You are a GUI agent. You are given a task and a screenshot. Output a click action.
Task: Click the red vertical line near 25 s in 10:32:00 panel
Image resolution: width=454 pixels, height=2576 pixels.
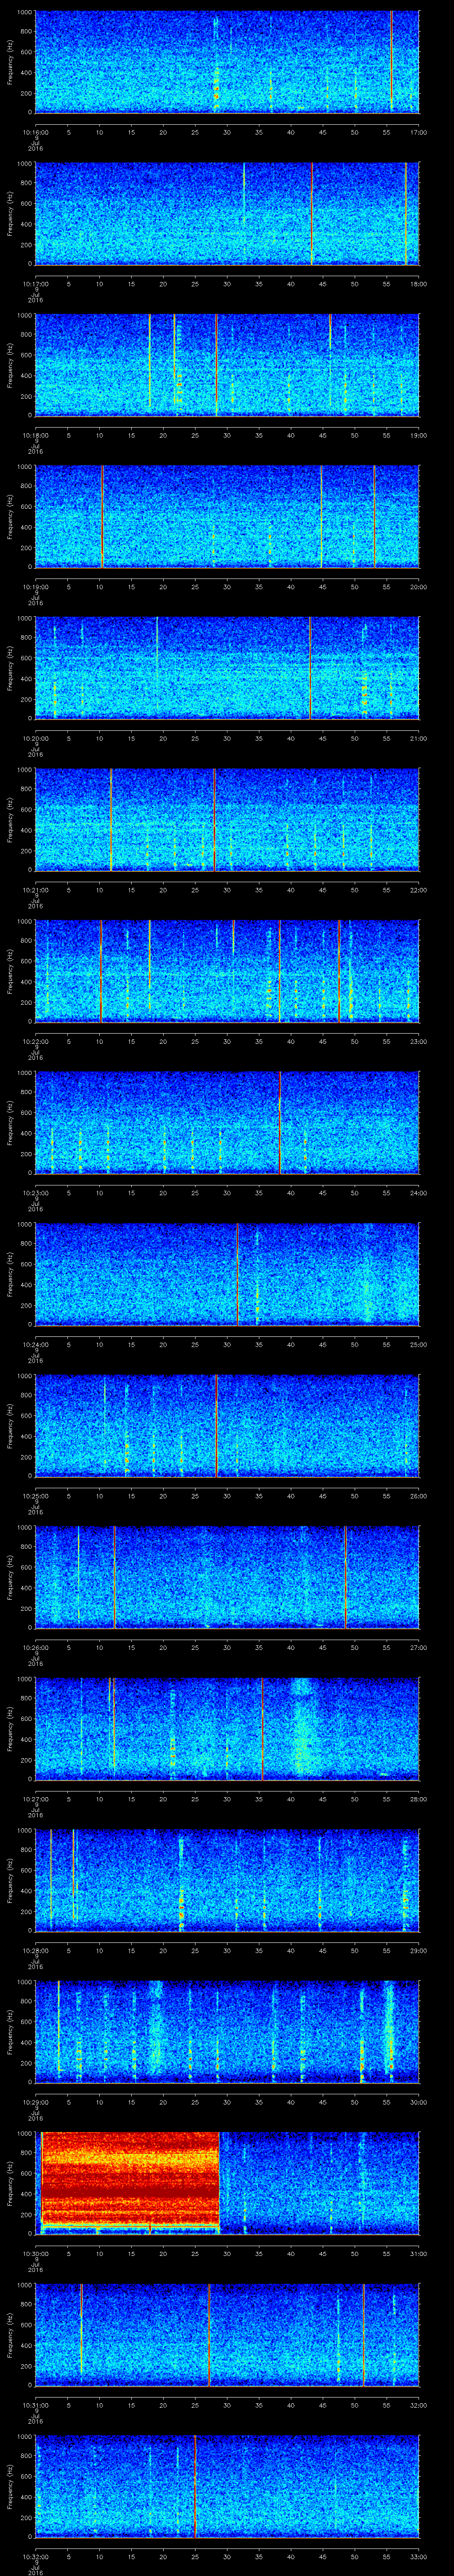[x=195, y=2486]
